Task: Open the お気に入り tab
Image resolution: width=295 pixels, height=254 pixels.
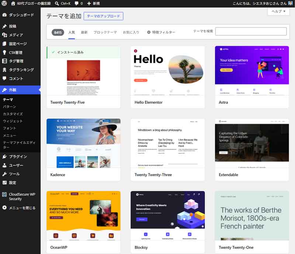Action: point(131,32)
